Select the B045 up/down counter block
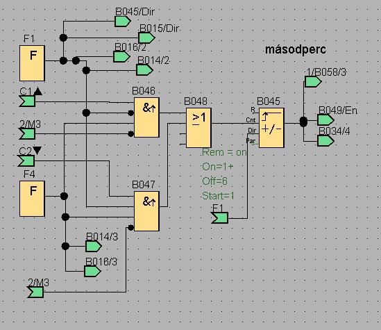The width and height of the screenshot is (381, 330). pyautogui.click(x=271, y=128)
